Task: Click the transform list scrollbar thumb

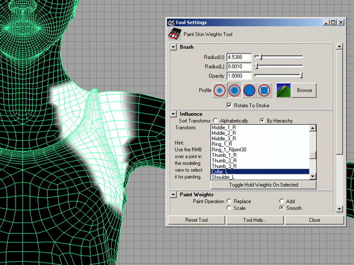Action: 313,155
